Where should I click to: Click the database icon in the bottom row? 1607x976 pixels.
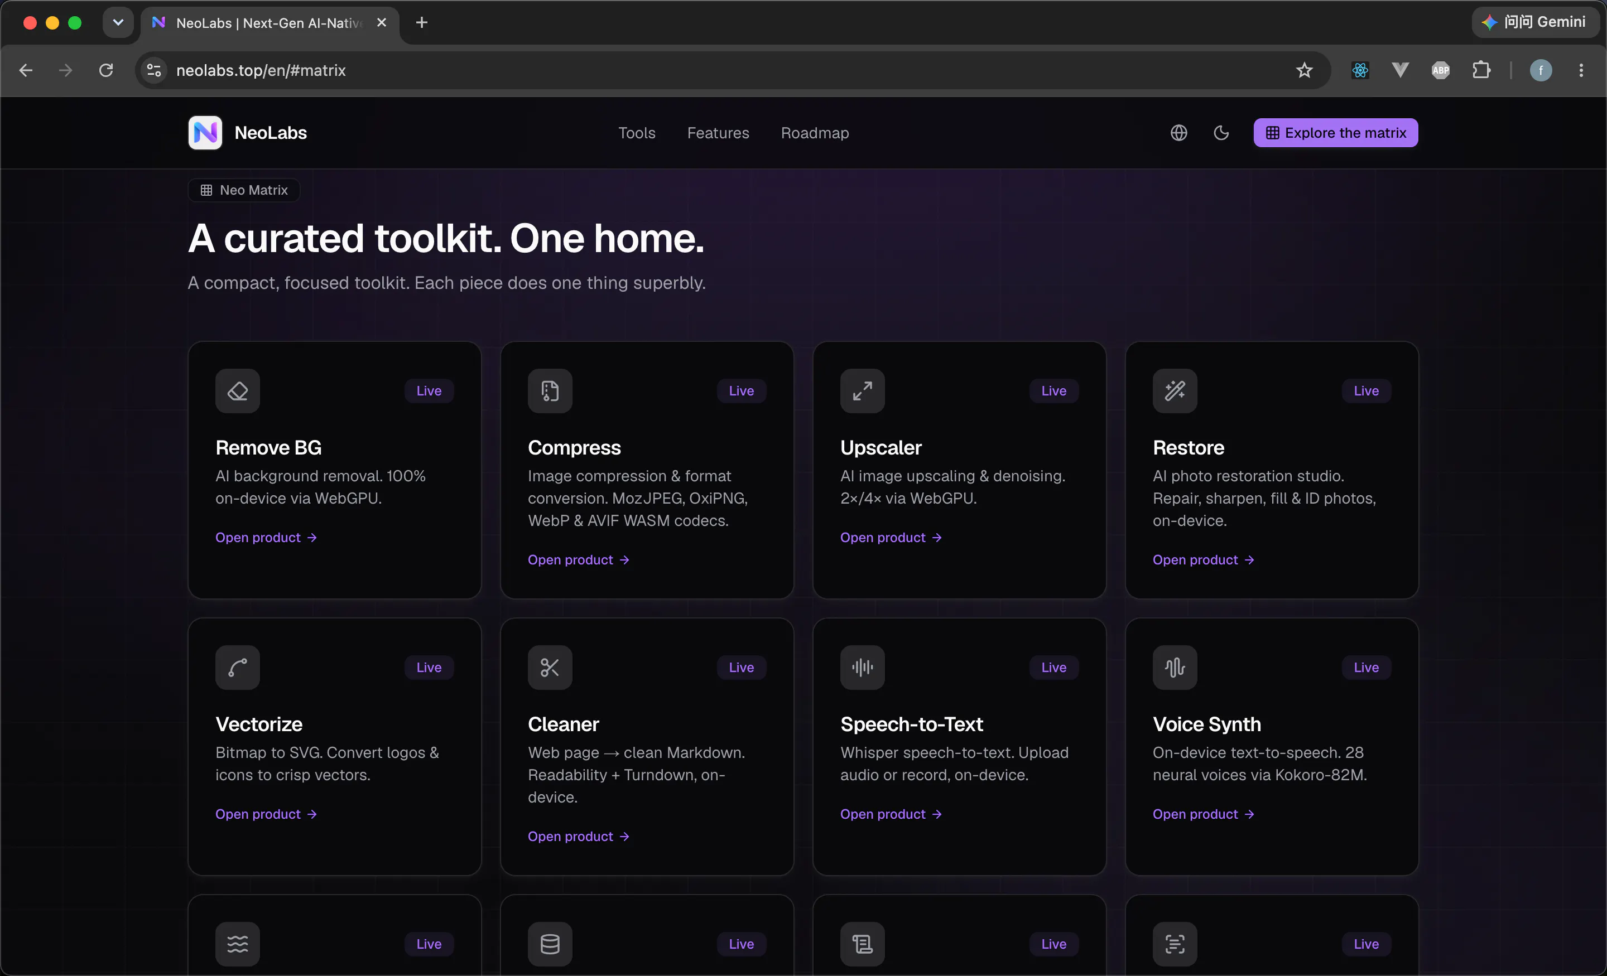pyautogui.click(x=550, y=944)
